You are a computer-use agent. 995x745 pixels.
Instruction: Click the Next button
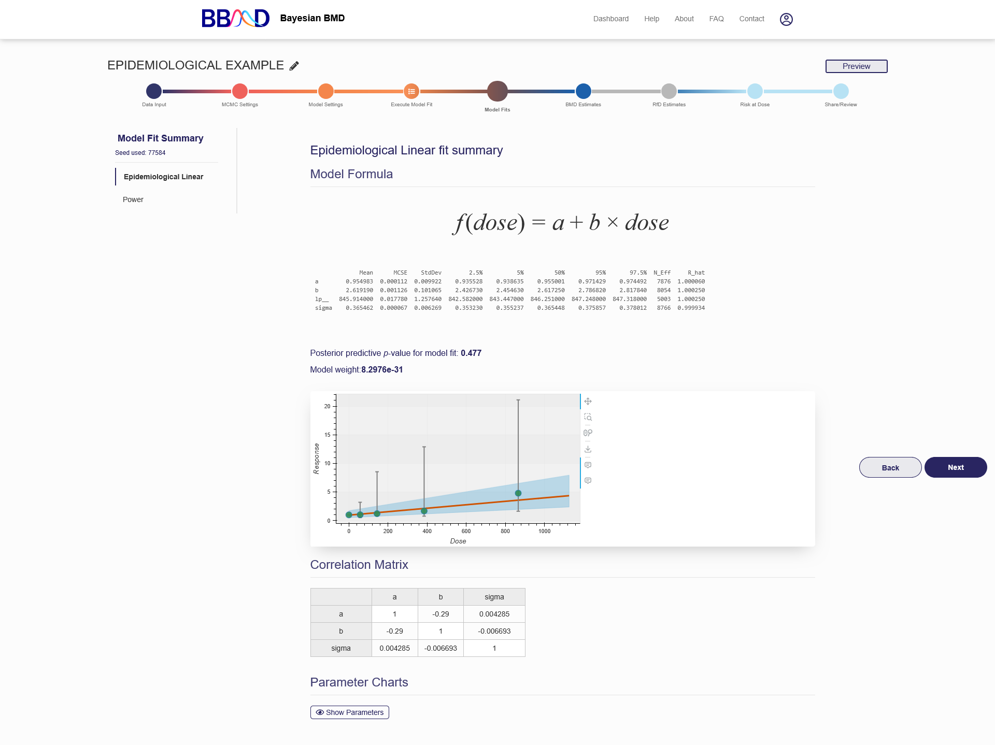point(955,467)
